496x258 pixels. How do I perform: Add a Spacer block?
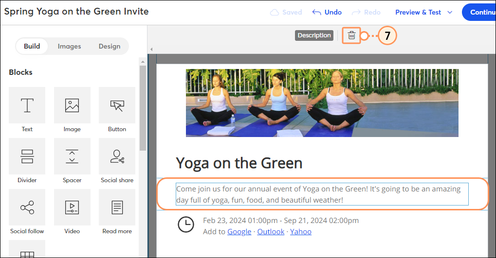pos(72,156)
